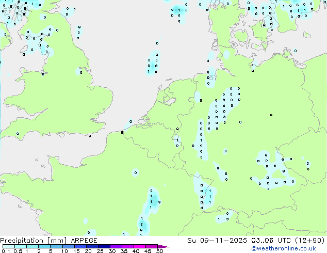
Task: Select the 20–25 mm legend color box
Action: click(92, 246)
